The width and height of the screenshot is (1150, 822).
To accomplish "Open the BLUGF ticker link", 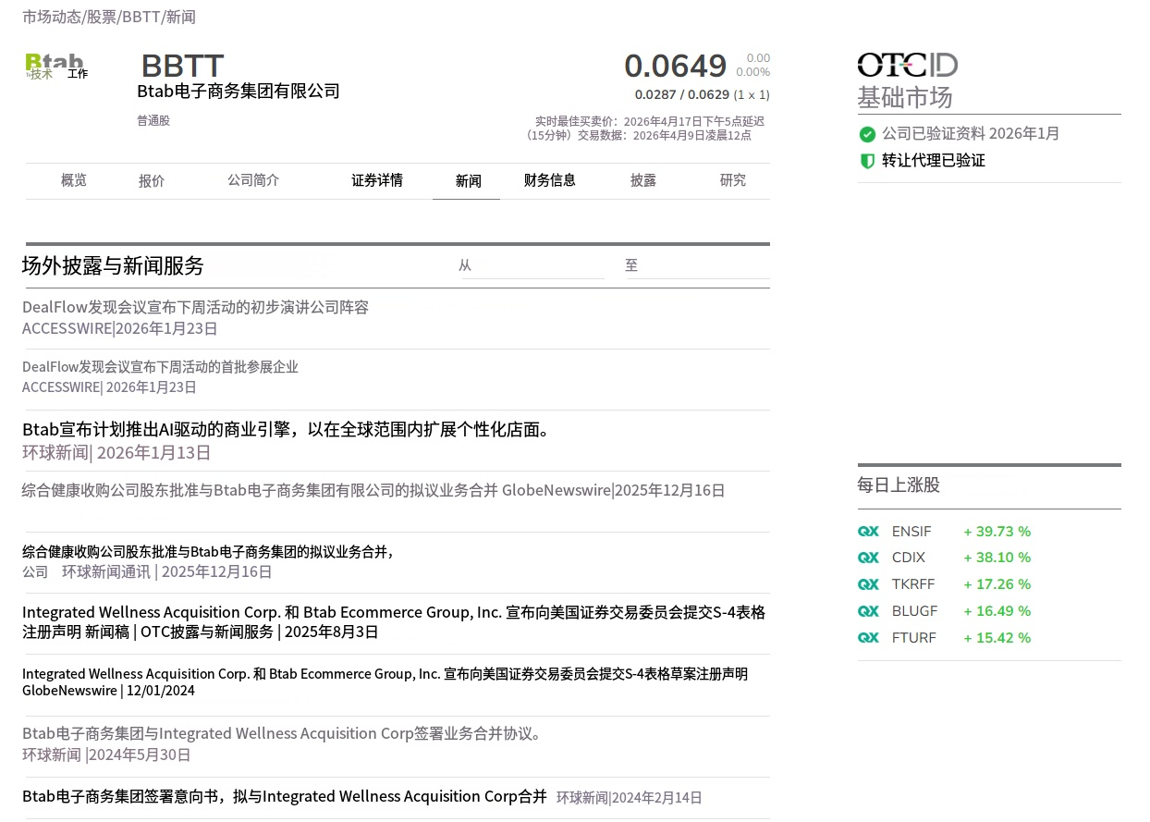I will coord(914,611).
